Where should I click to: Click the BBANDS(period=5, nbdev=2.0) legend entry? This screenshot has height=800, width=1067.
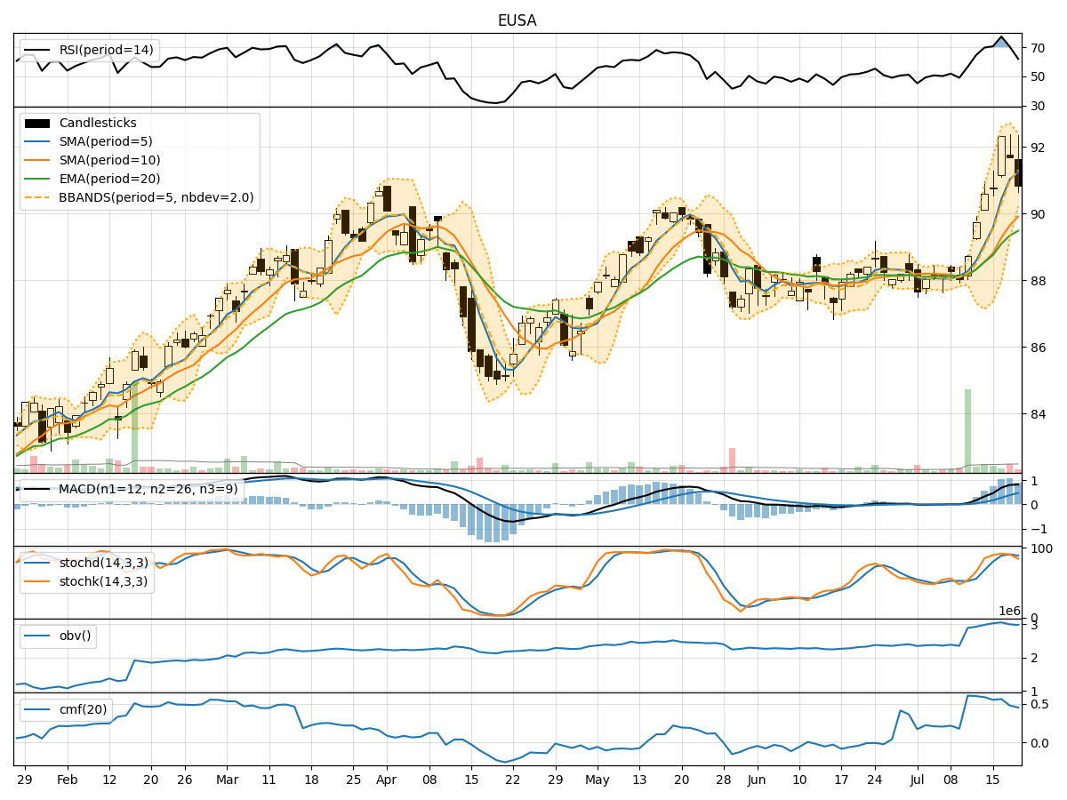pyautogui.click(x=156, y=198)
